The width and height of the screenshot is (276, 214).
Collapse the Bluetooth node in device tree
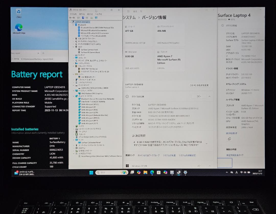(73, 25)
